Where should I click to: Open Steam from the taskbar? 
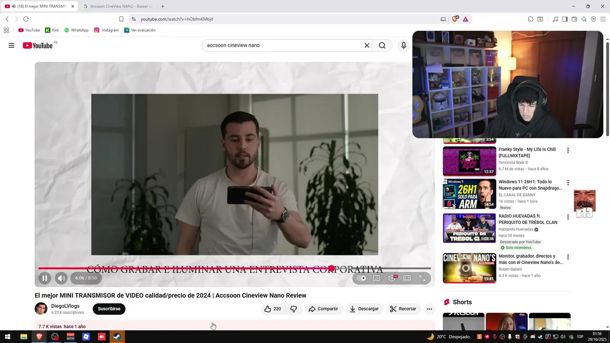click(x=117, y=337)
